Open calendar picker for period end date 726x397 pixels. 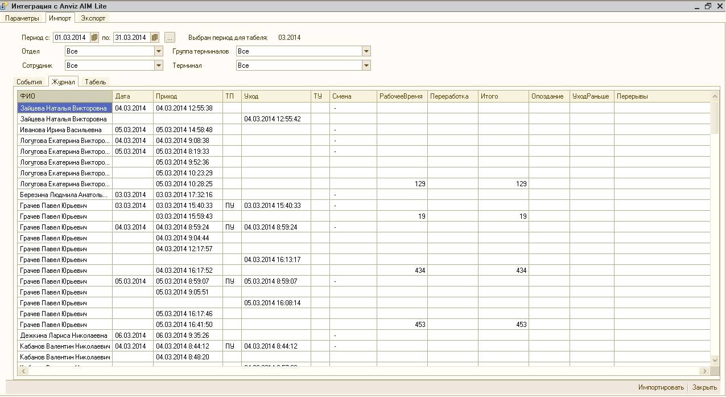[155, 38]
